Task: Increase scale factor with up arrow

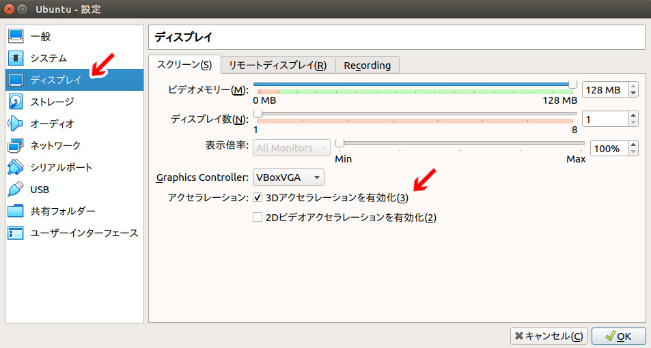Action: 633,145
